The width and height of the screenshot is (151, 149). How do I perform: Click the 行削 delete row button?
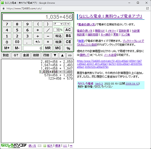click(46, 55)
